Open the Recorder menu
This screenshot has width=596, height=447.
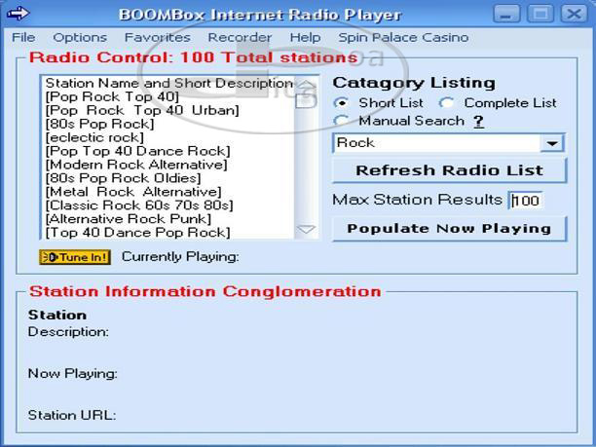pyautogui.click(x=240, y=37)
